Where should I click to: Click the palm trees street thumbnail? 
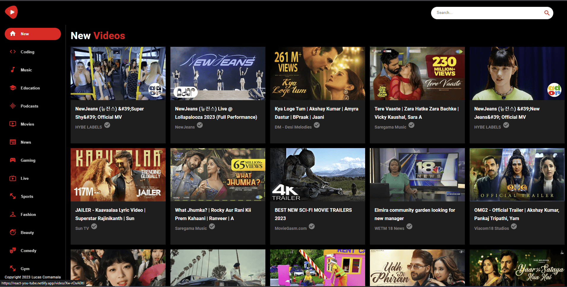[218, 268]
